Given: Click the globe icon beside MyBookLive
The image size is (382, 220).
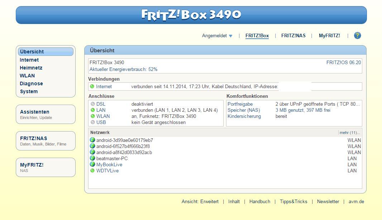Looking at the screenshot, I should pyautogui.click(x=92, y=164).
